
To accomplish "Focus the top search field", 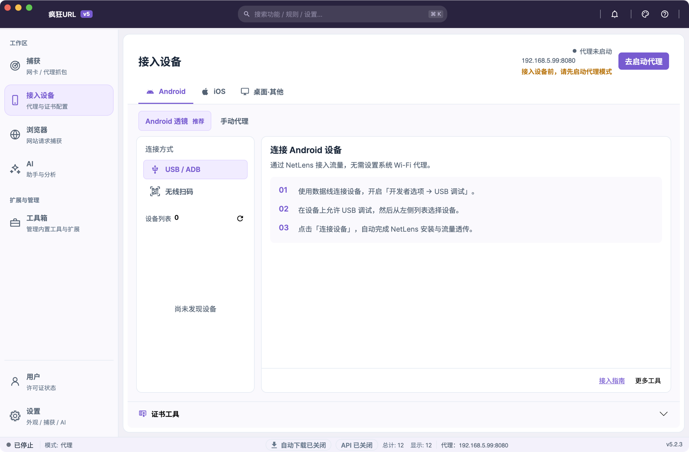I will 342,14.
